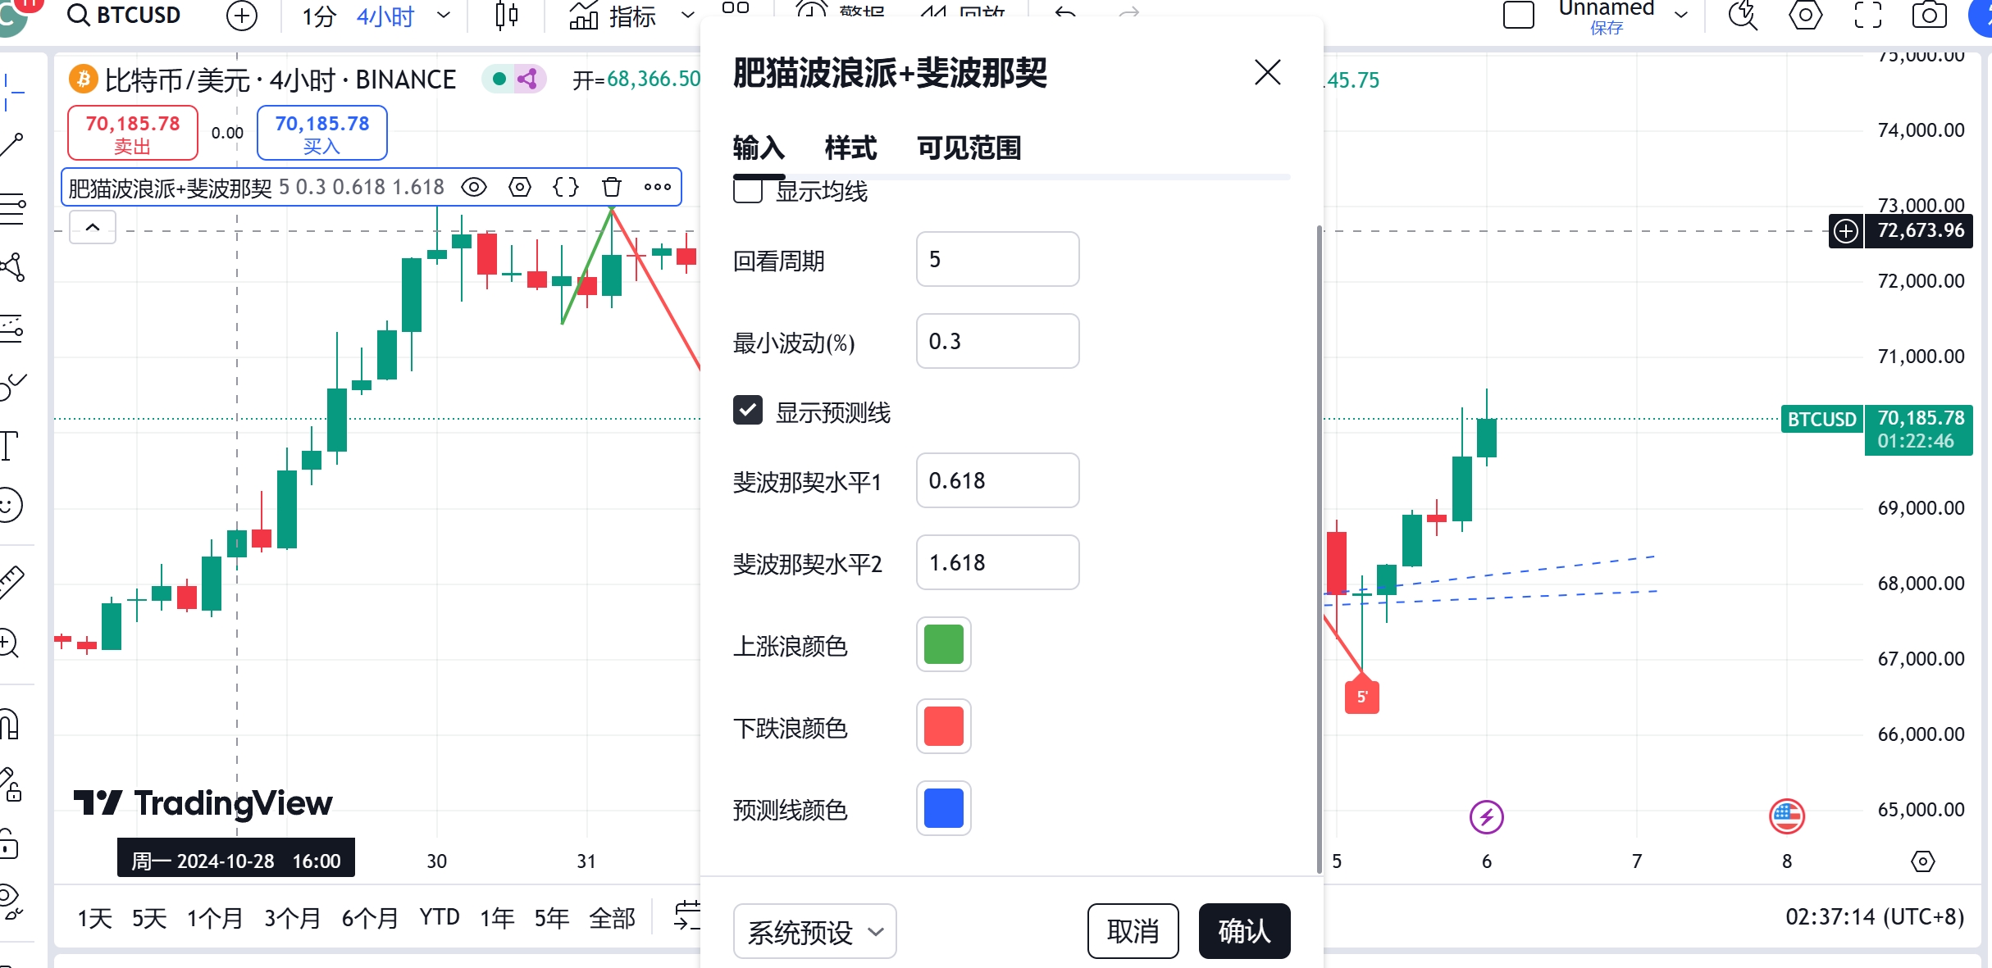Hide the indicator using the eye icon

click(474, 187)
